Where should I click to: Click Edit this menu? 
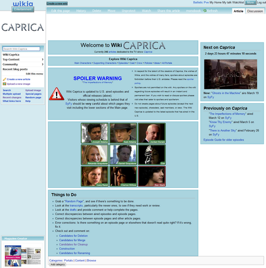coord(34,74)
